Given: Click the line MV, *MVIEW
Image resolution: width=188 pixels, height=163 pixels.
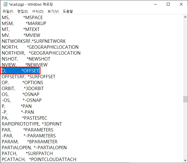Looking at the screenshot, I should (21, 35).
